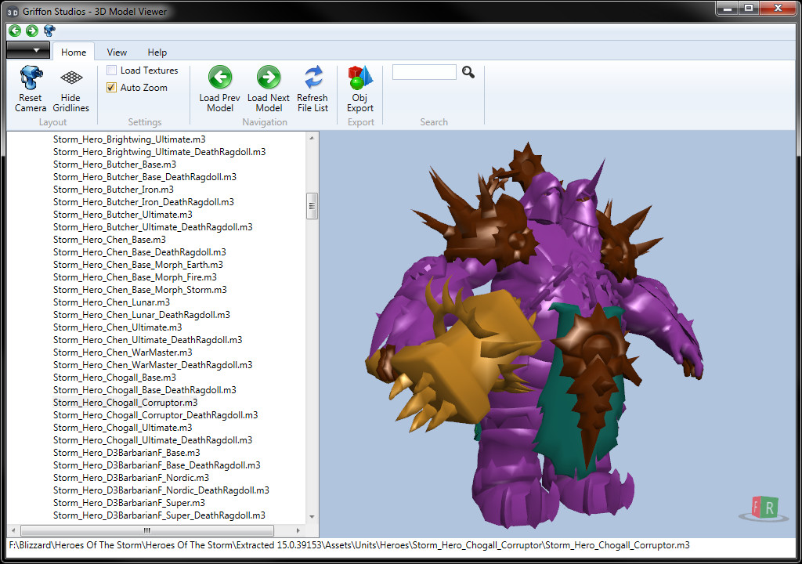
Task: Select Storm_Hero_Chogall_Ultimate.m3
Action: coord(123,428)
